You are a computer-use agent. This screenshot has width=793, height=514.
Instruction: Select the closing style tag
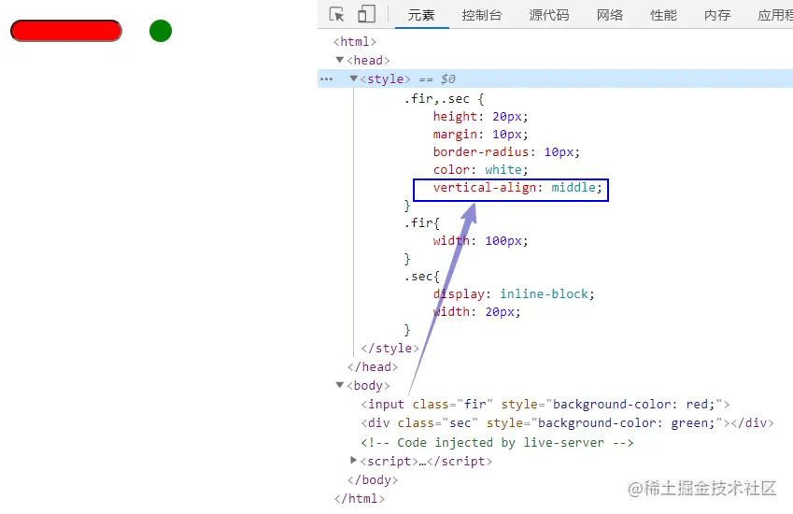click(x=389, y=348)
